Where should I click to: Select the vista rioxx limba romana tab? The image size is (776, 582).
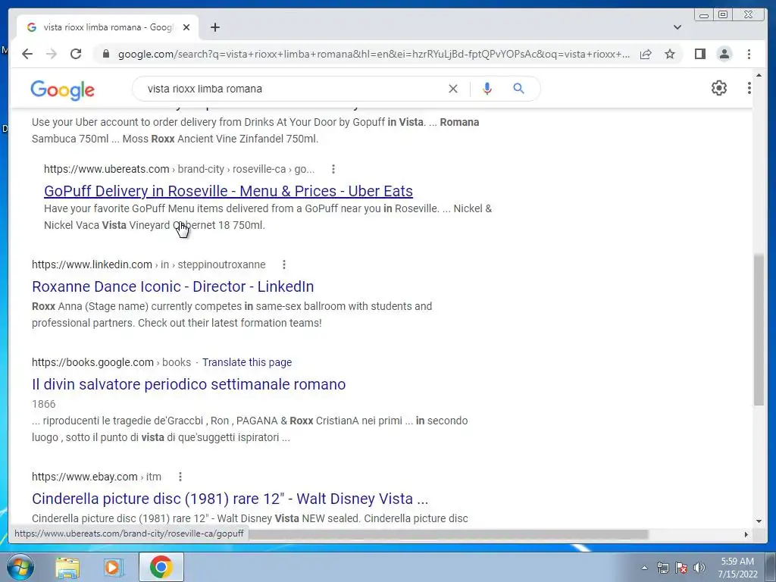point(108,27)
